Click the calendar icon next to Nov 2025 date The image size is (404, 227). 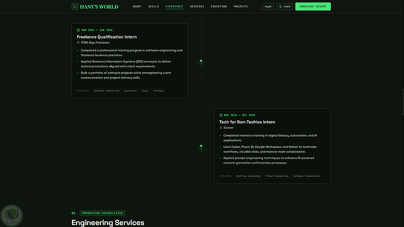(221, 115)
